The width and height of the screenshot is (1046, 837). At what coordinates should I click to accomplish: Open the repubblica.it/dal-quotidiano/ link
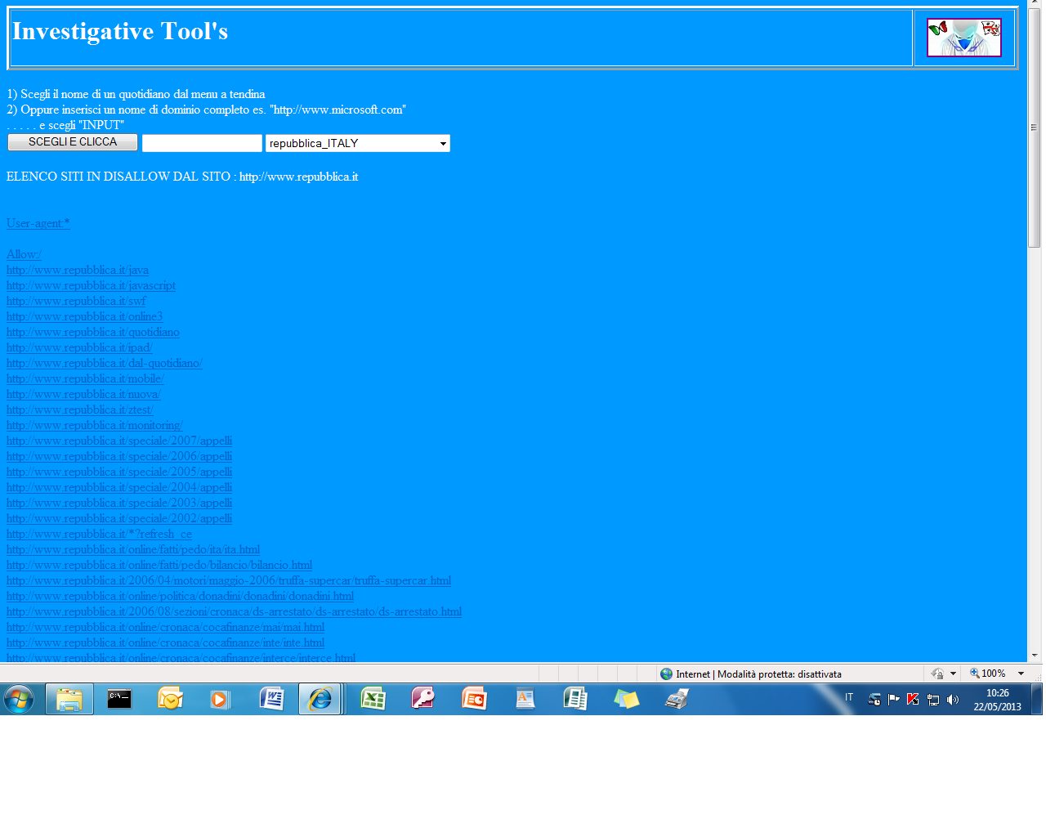click(105, 363)
